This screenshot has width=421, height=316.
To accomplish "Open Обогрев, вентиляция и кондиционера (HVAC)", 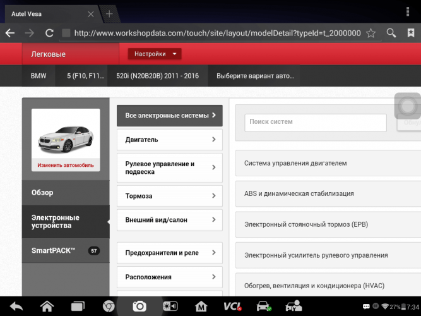I will [328, 285].
